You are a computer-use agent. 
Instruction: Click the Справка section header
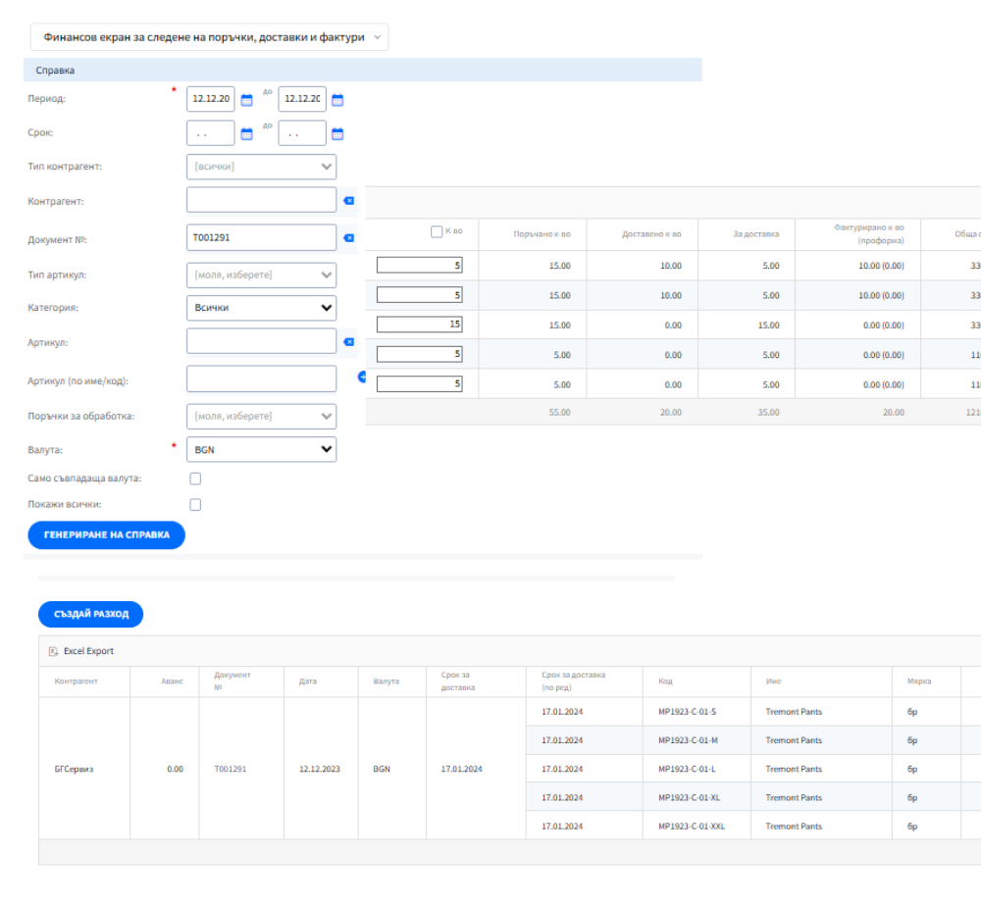(362, 71)
